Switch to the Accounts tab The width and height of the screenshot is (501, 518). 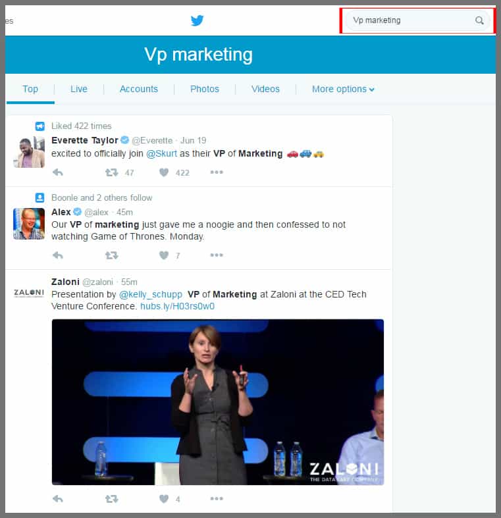point(138,89)
